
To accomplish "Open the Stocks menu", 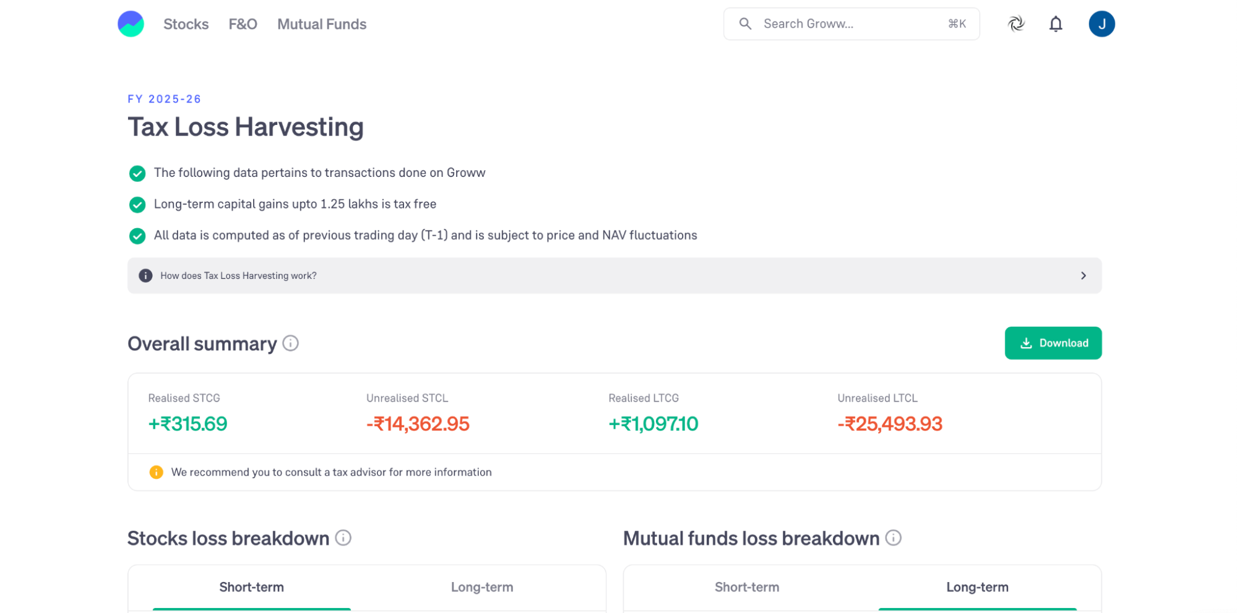I will tap(186, 24).
